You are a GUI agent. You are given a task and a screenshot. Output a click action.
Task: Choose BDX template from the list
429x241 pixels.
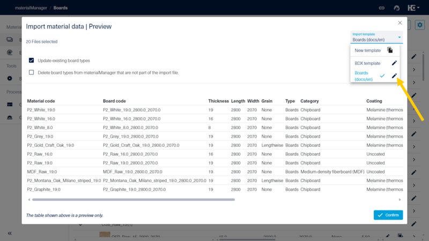pyautogui.click(x=367, y=63)
